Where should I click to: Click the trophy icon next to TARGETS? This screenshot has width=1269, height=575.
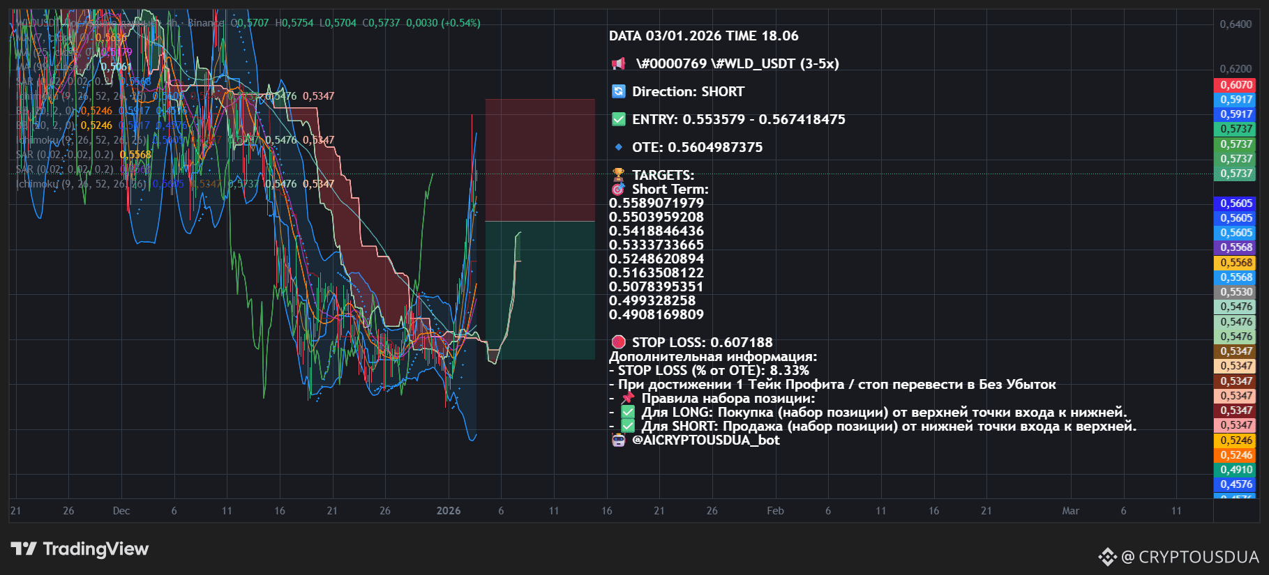click(x=619, y=175)
